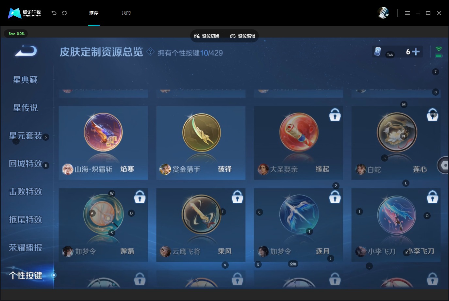Click the 白蛇 hero avatar
This screenshot has width=449, height=301.
click(361, 169)
